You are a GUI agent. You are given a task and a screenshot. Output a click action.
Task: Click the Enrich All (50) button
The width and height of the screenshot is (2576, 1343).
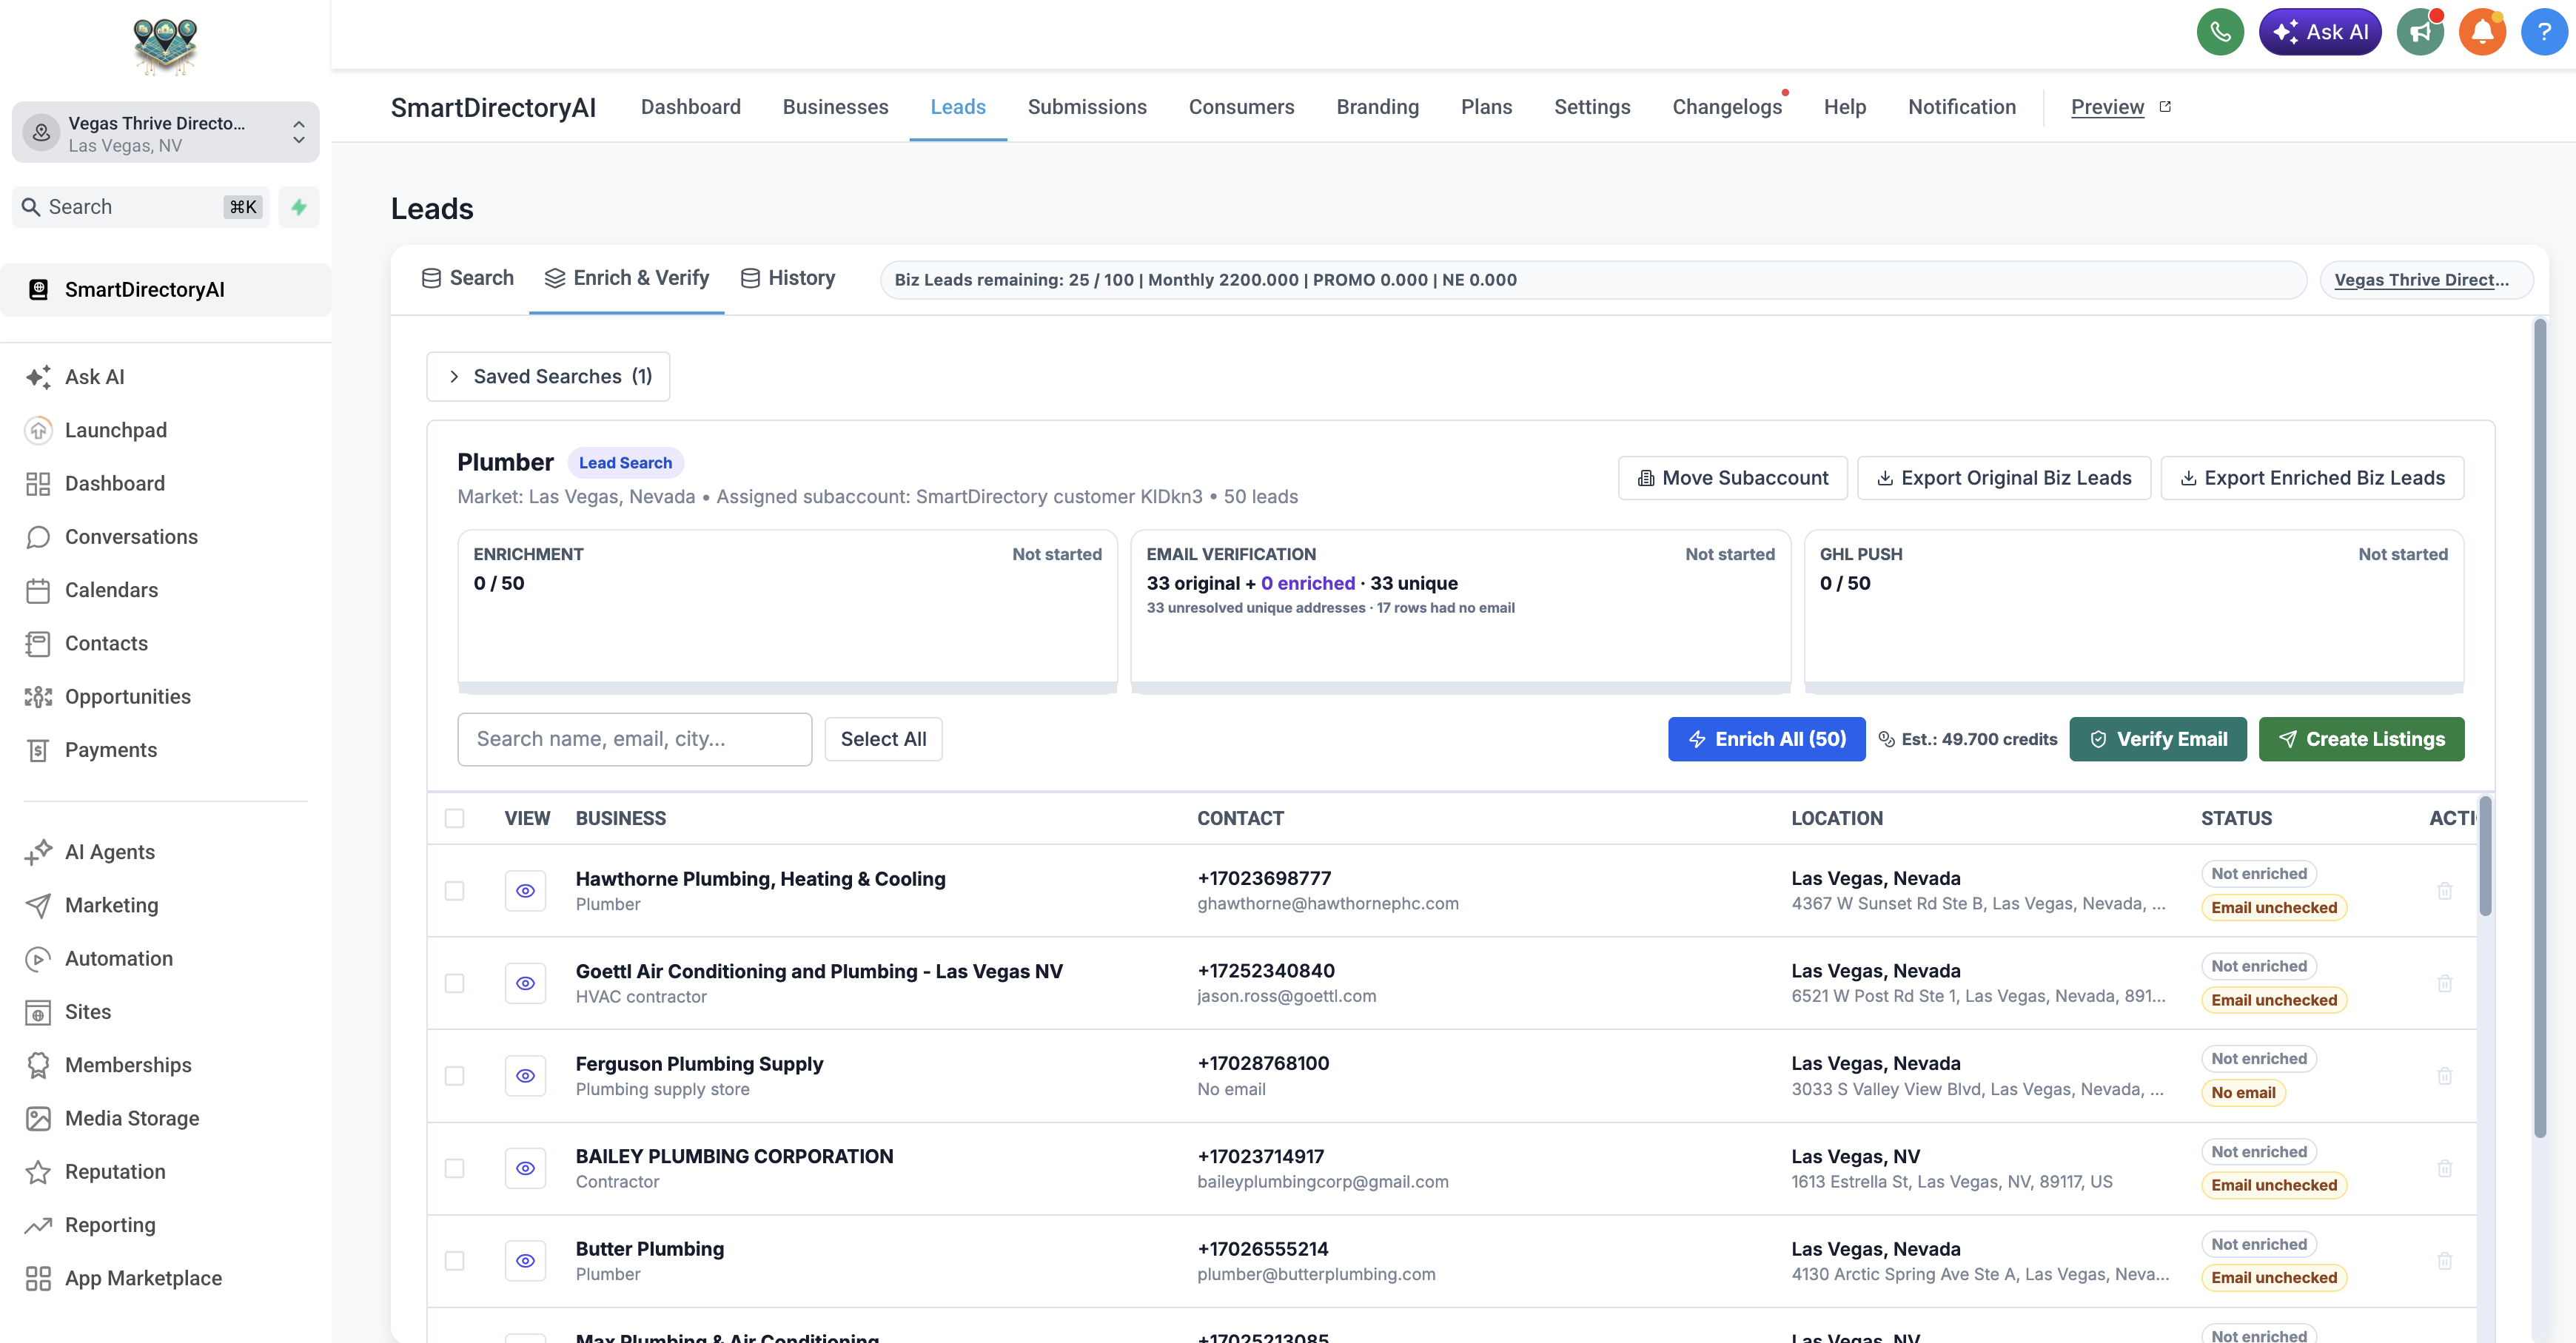pyautogui.click(x=1766, y=739)
